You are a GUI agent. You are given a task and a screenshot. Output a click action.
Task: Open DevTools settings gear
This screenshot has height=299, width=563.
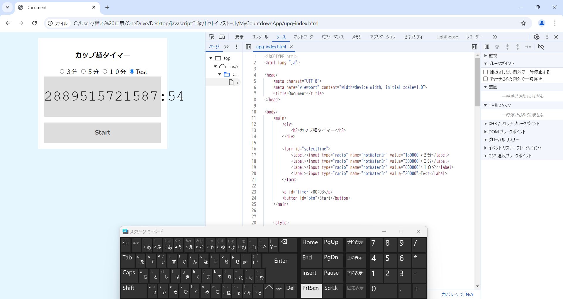click(x=537, y=37)
